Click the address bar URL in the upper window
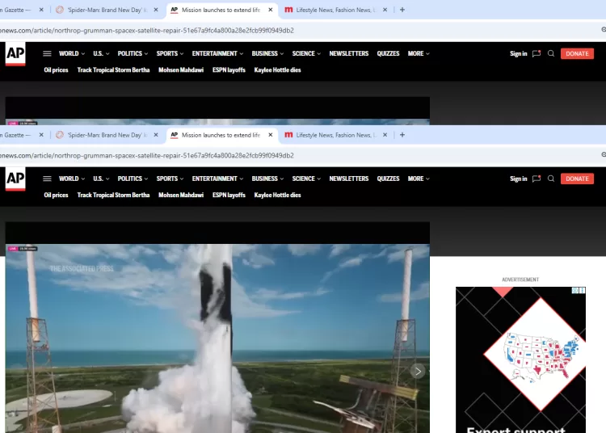This screenshot has width=606, height=433. [147, 30]
